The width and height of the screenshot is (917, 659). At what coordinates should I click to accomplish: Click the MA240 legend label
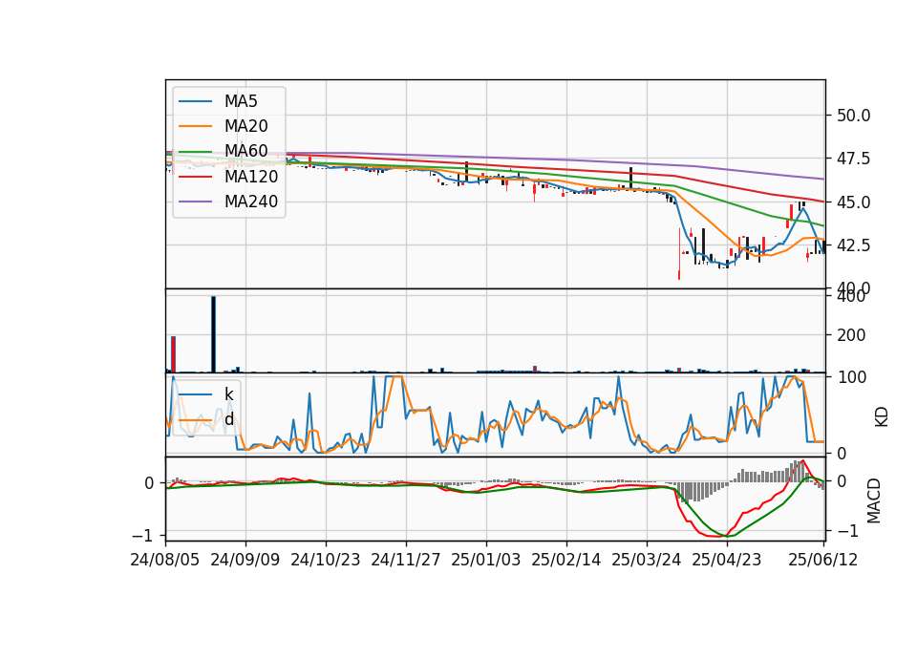click(251, 202)
